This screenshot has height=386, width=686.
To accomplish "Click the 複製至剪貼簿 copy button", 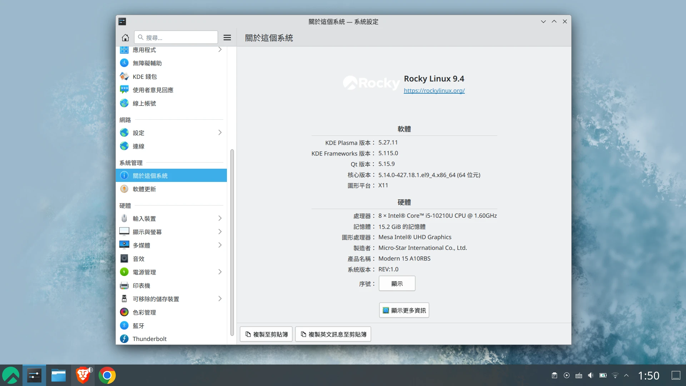I will pyautogui.click(x=266, y=334).
